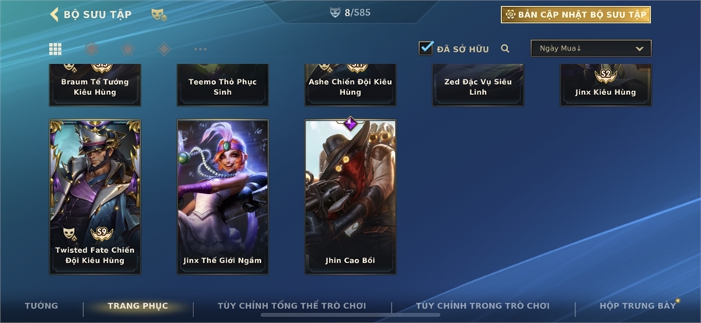Click the sort dropdown chevron arrow

pos(639,49)
